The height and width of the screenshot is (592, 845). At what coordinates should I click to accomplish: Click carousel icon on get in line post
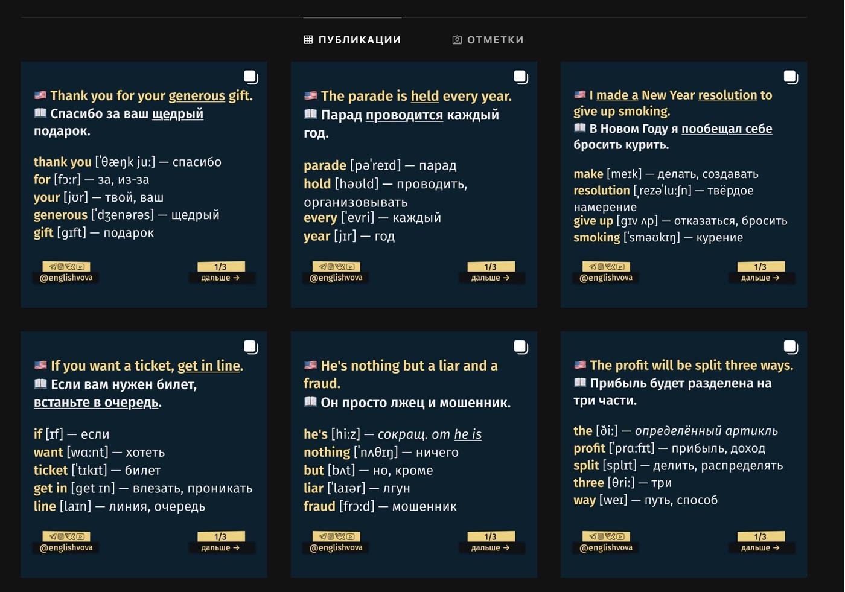(x=250, y=346)
